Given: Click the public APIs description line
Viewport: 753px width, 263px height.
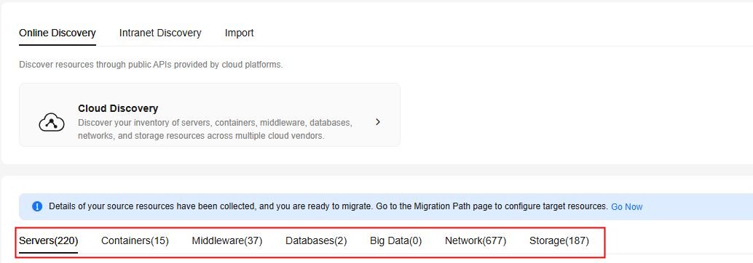Looking at the screenshot, I should coord(151,65).
